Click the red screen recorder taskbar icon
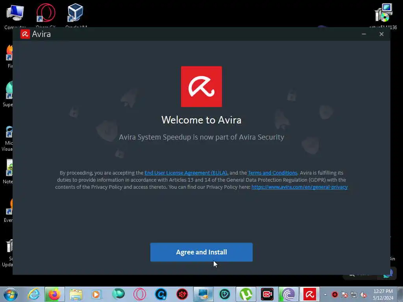403x302 pixels. 267,294
